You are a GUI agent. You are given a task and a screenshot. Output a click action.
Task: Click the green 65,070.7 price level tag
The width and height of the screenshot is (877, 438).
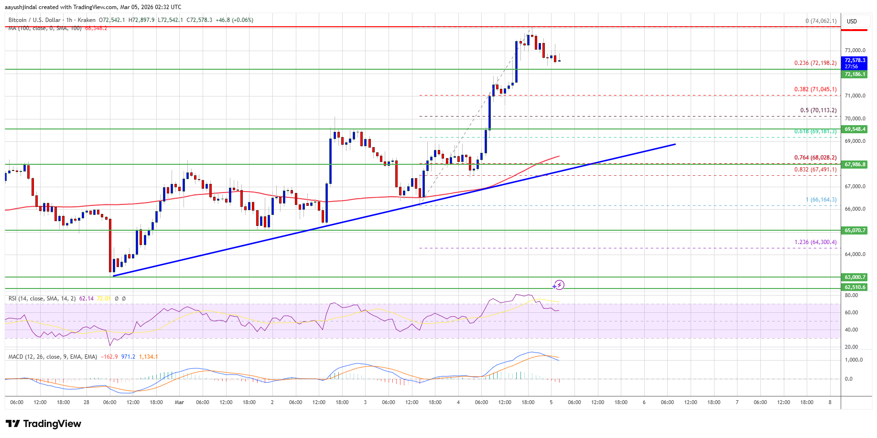coord(855,230)
